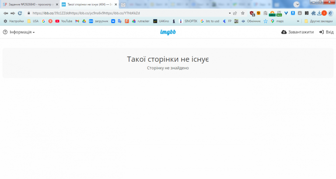Open the orange profile avatar
Viewport: 336px width, 179px height.
tap(324, 13)
